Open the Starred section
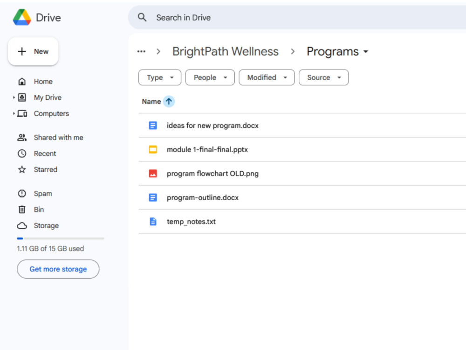The width and height of the screenshot is (466, 350). (46, 170)
